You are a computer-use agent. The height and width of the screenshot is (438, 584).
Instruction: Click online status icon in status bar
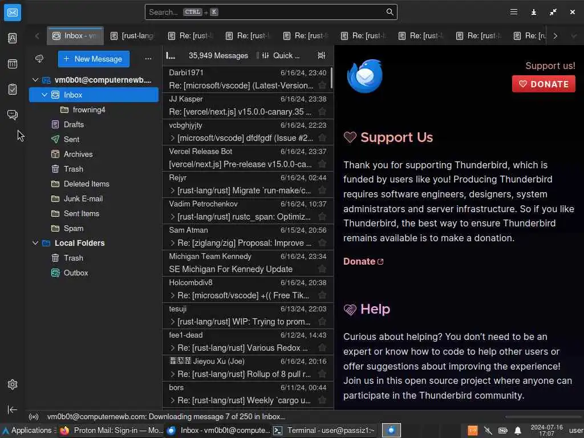coord(34,417)
